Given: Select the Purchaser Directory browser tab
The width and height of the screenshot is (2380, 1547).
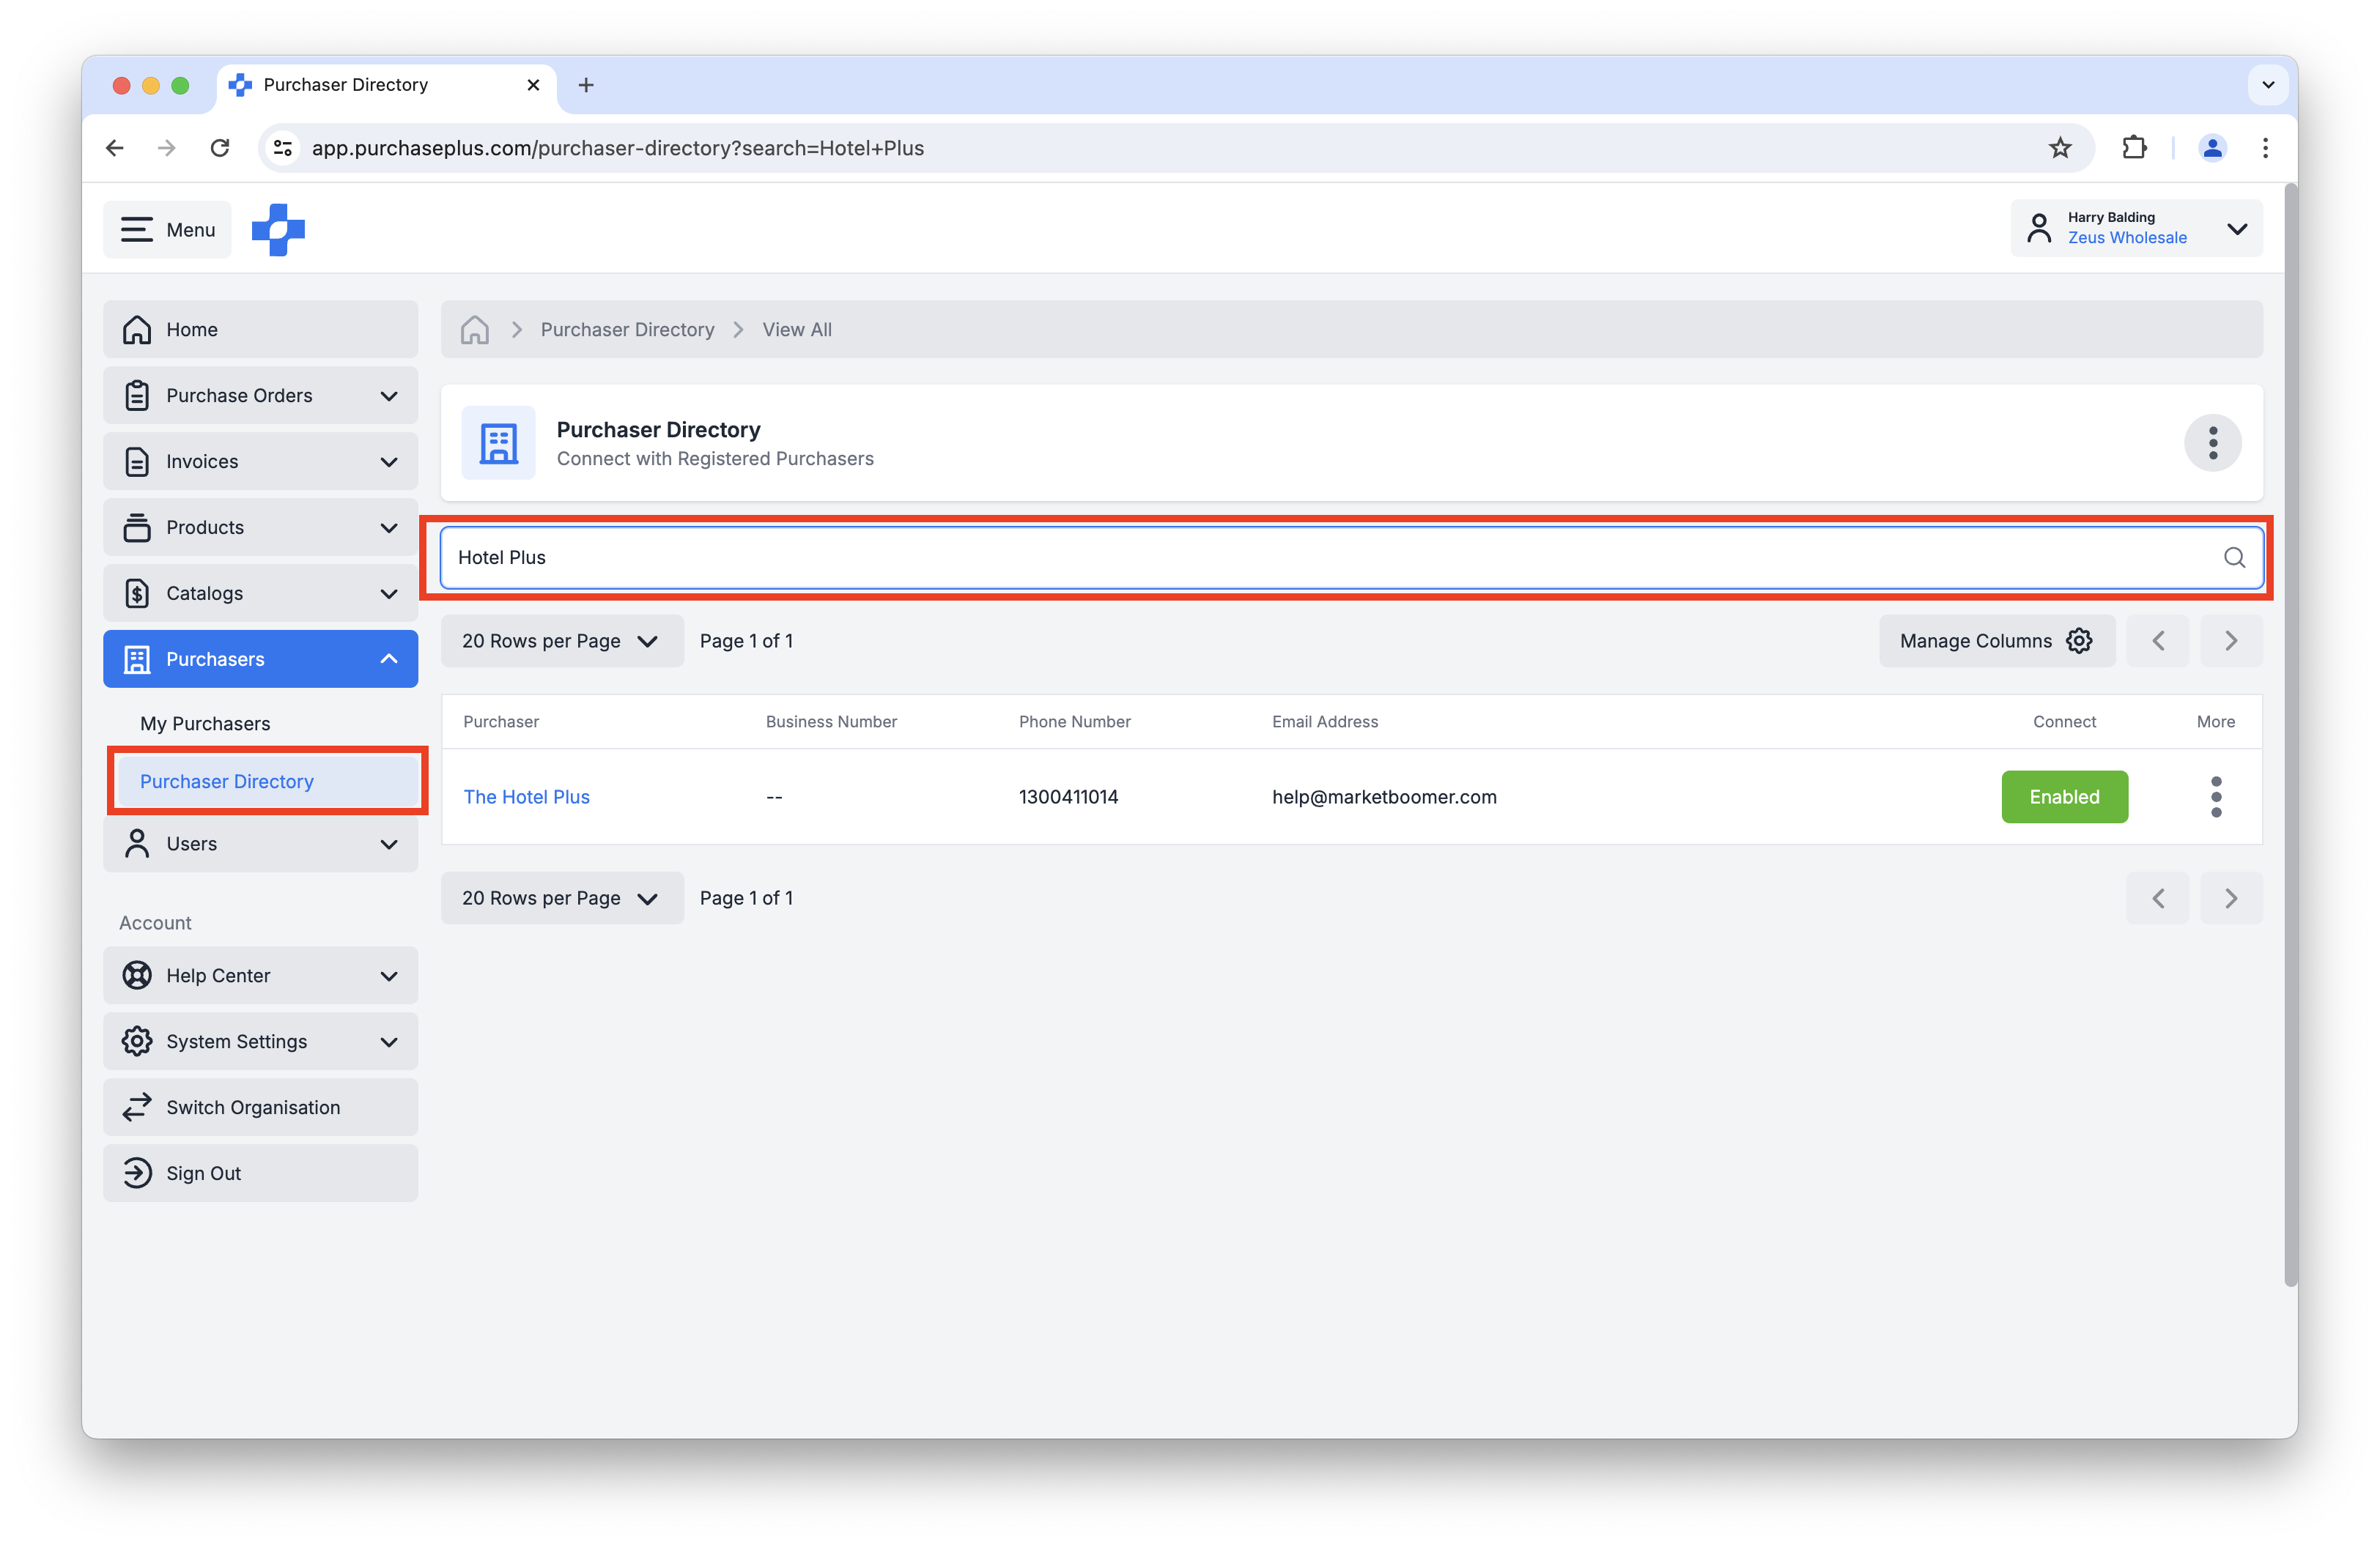Looking at the screenshot, I should 385,85.
